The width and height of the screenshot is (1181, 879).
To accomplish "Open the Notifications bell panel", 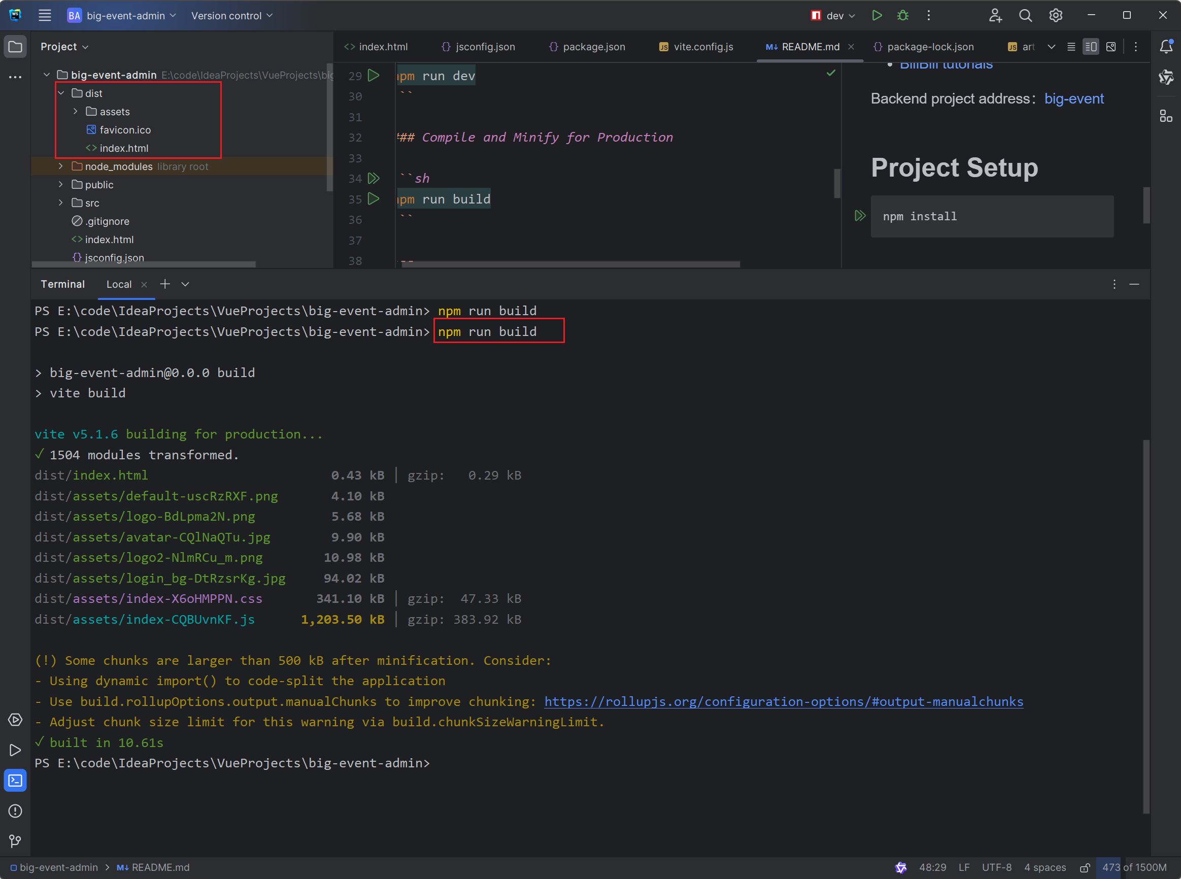I will 1166,47.
